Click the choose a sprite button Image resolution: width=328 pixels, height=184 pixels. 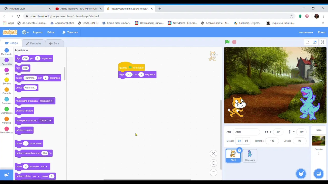tap(301, 174)
